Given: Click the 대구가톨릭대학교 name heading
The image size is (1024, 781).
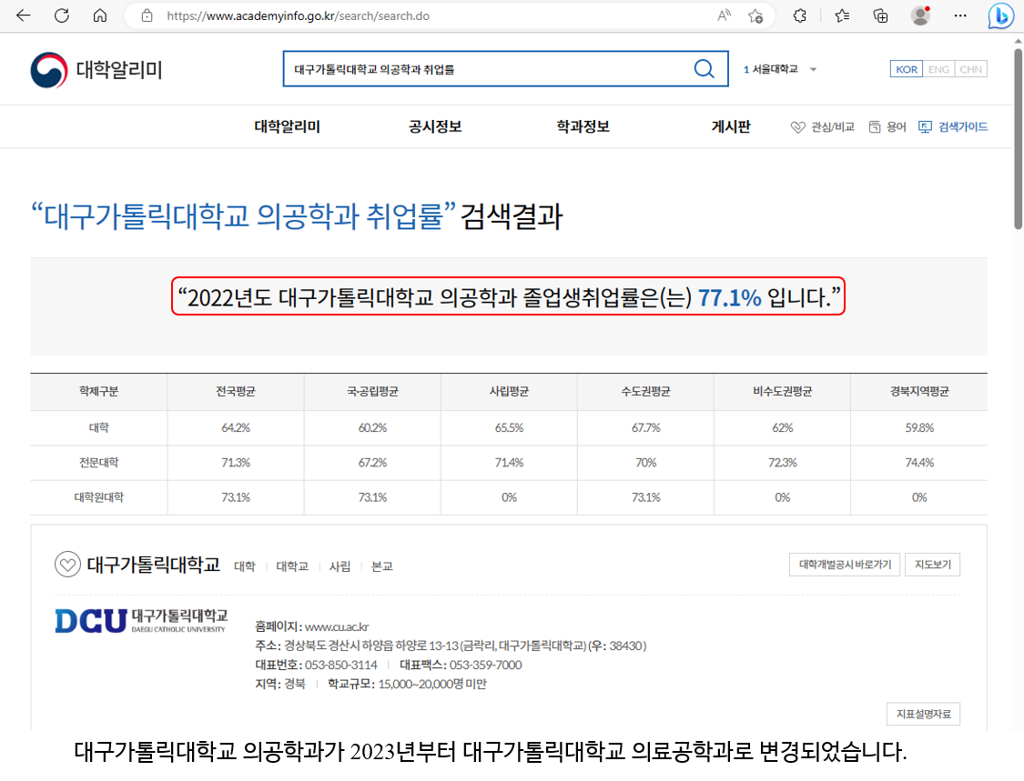Looking at the screenshot, I should click(154, 565).
